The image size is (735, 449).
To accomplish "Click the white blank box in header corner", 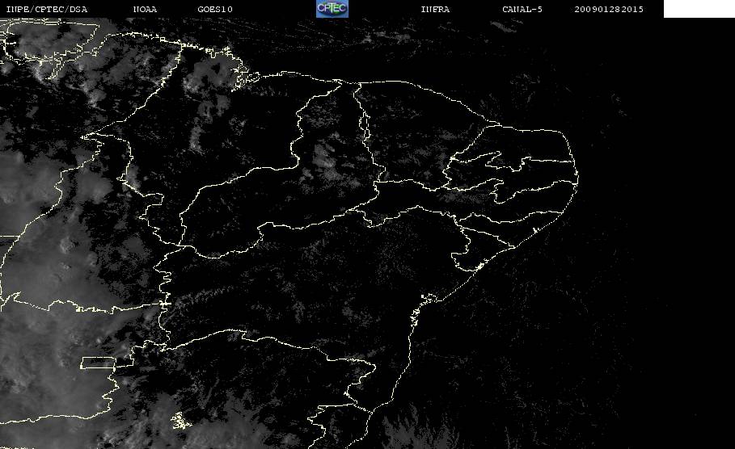I will coord(699,8).
